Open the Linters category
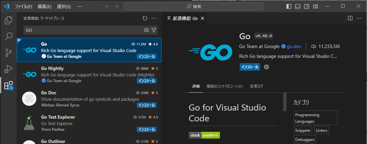Image resolution: width=367 pixels, height=144 pixels. pyautogui.click(x=322, y=130)
